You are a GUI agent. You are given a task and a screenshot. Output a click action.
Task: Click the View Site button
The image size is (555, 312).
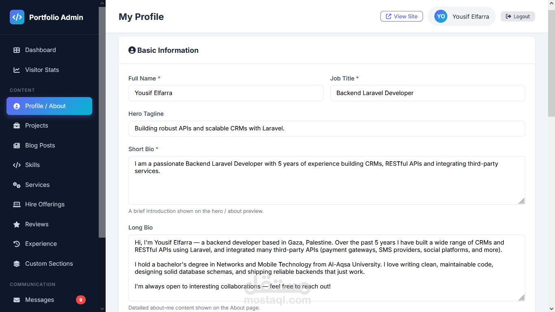point(401,16)
